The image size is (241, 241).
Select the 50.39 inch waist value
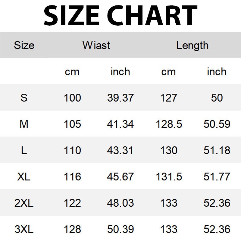click(120, 229)
